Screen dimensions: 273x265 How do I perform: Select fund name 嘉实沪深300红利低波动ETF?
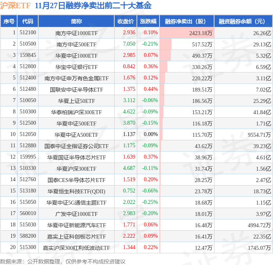coord(76,248)
